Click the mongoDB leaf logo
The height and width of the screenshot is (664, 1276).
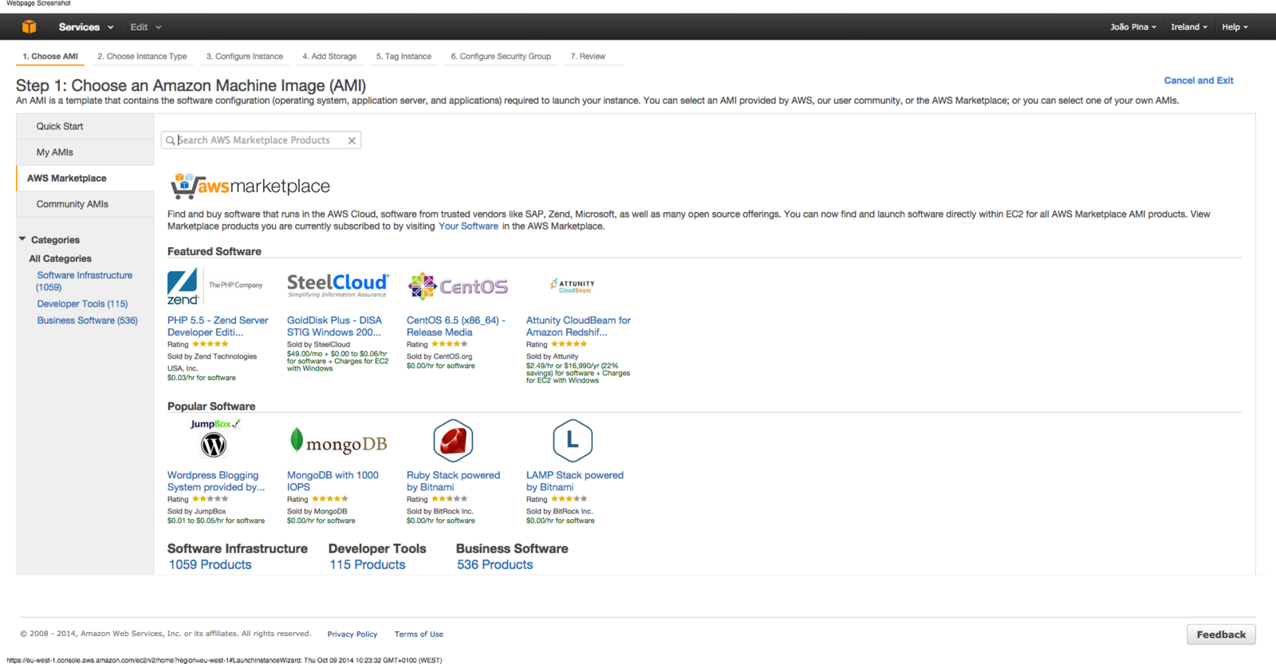(338, 442)
